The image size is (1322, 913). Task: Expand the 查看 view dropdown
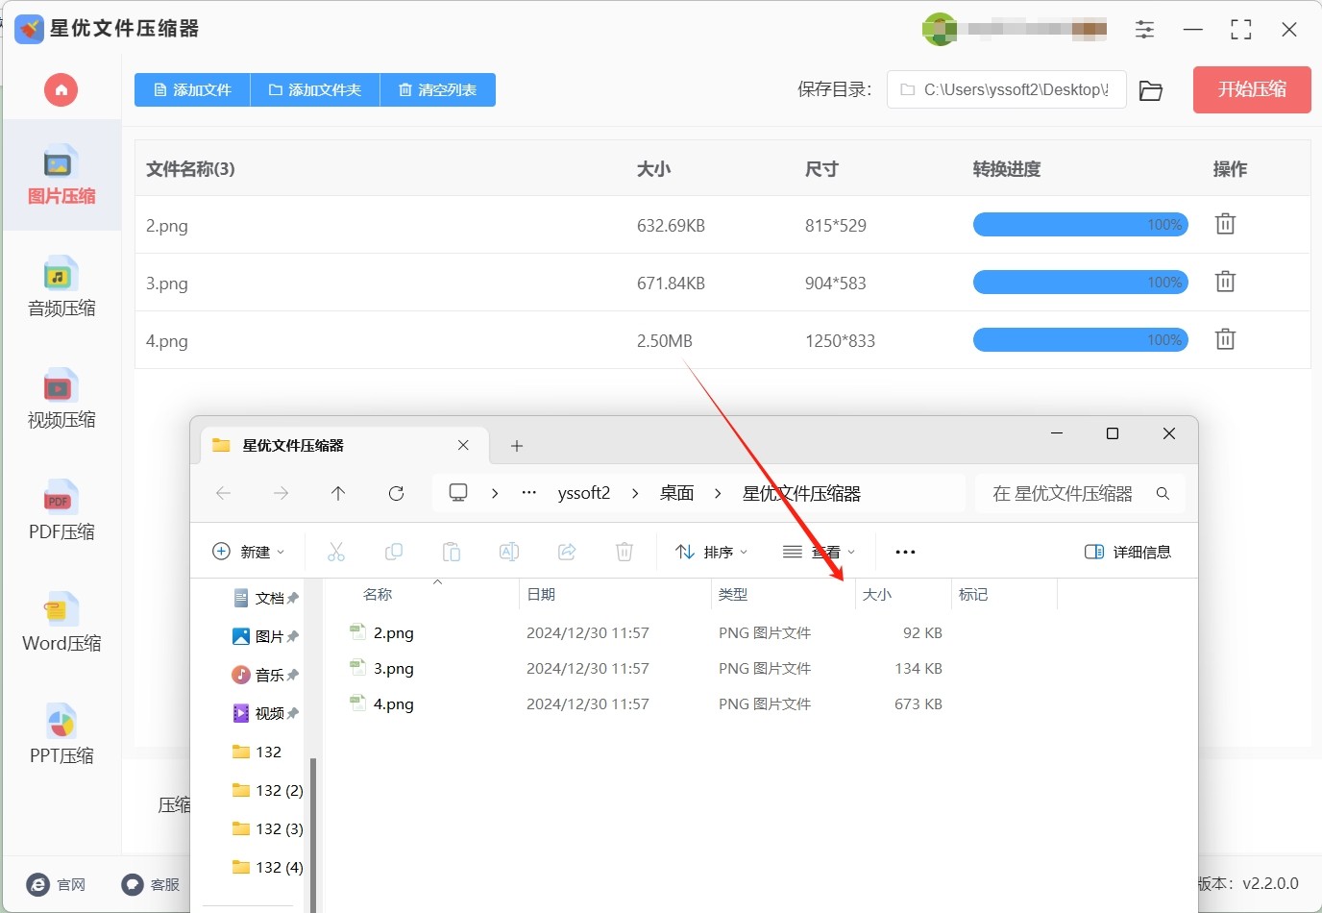[819, 552]
